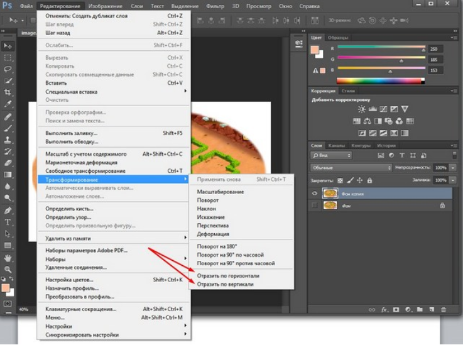
Task: Open the Заливка fill arrow
Action: 453,180
